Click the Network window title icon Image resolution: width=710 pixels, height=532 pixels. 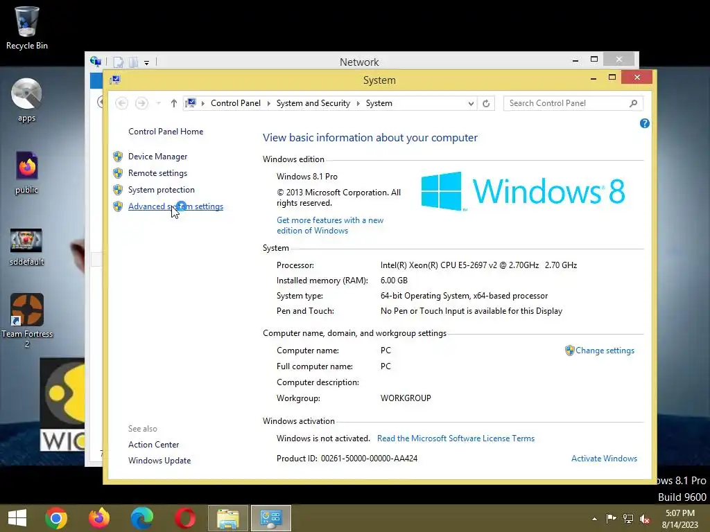tap(96, 62)
